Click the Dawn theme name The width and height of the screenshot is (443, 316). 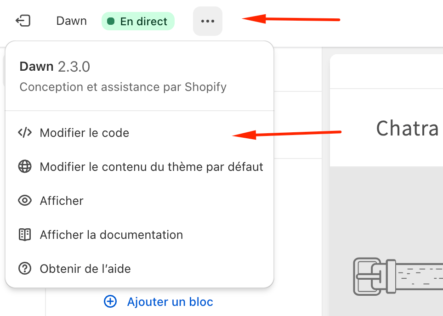71,21
